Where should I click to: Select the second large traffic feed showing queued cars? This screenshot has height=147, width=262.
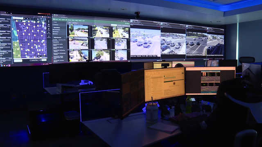[x=173, y=44]
